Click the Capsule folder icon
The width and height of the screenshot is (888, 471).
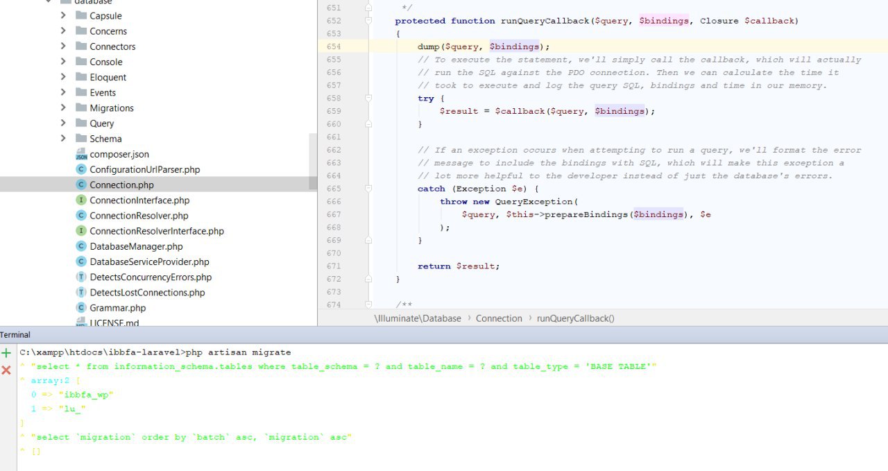click(81, 15)
